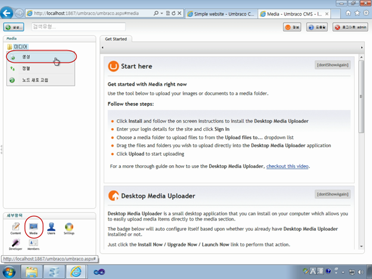
Task: Select 생성 in the context menu
Action: 41,57
